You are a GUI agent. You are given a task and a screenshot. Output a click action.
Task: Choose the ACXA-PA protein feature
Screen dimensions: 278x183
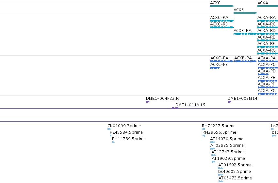pos(268,61)
